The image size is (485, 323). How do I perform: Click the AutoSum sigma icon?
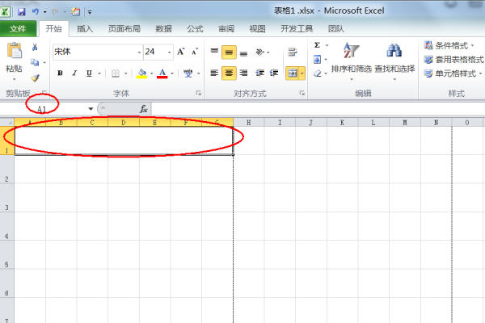(x=317, y=45)
